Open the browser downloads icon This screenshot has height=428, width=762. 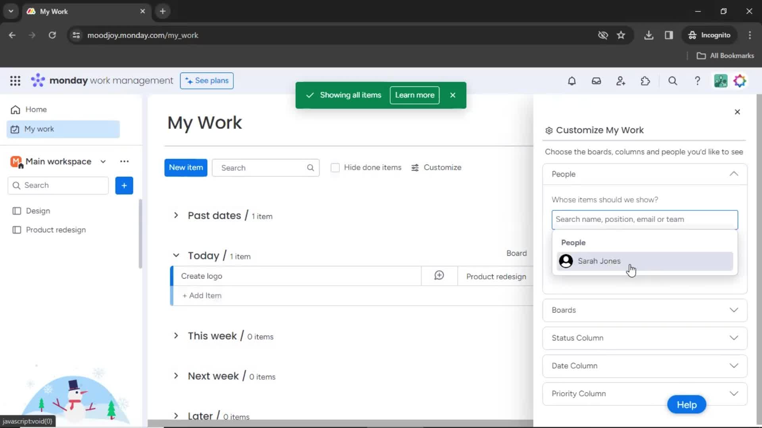point(648,35)
